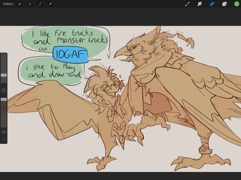Open the green color picker
Screen dimensions: 241x180
(237, 4)
